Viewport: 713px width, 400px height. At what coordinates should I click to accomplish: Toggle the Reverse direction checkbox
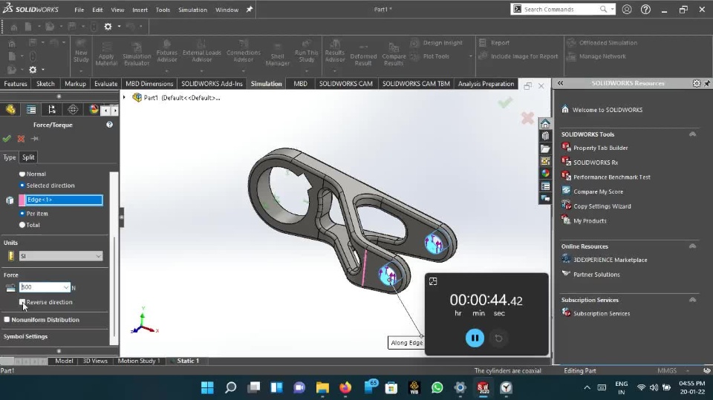[22, 302]
